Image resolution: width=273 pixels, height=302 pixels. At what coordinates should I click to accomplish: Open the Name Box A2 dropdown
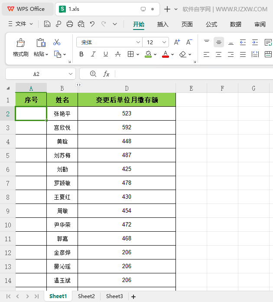pos(71,74)
